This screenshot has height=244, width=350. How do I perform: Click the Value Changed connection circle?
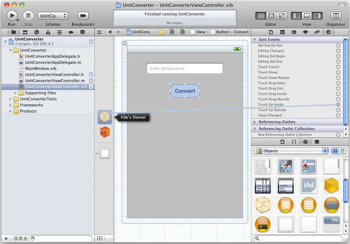click(338, 115)
